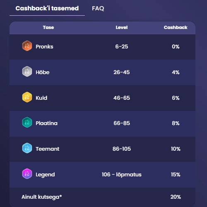This screenshot has height=207, width=207.
Task: Click the 26-45 level range for Hõbe
Action: pos(122,72)
